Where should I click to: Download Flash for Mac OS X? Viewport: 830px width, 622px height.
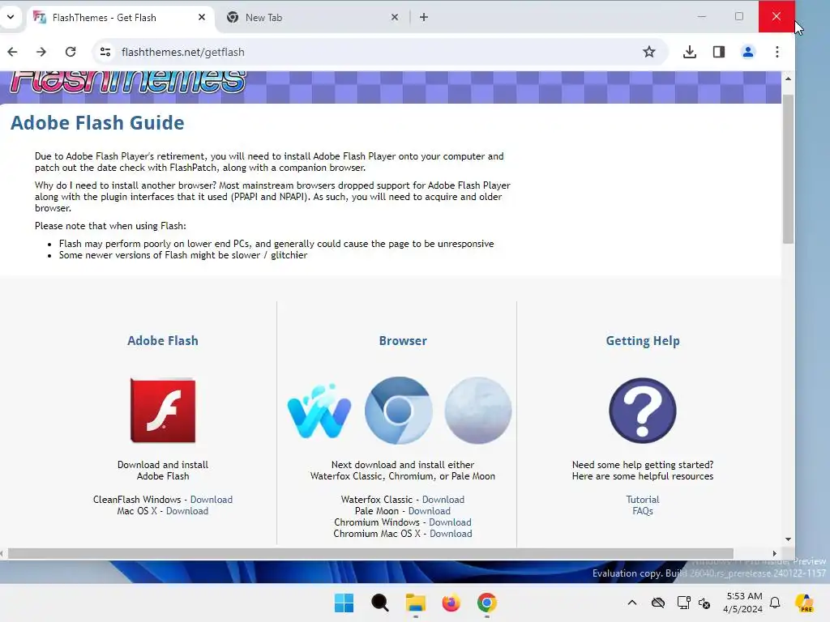click(x=187, y=511)
